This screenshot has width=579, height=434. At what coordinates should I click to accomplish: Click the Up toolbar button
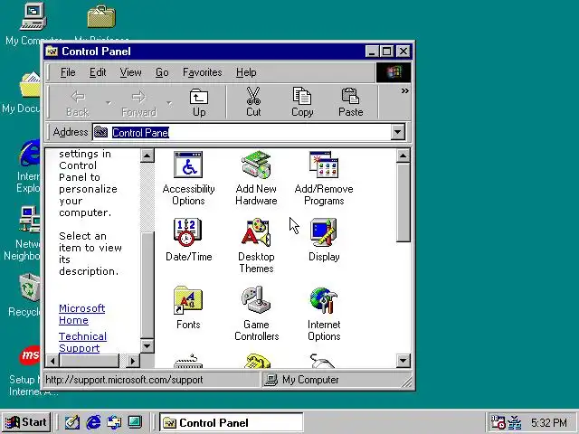point(199,102)
